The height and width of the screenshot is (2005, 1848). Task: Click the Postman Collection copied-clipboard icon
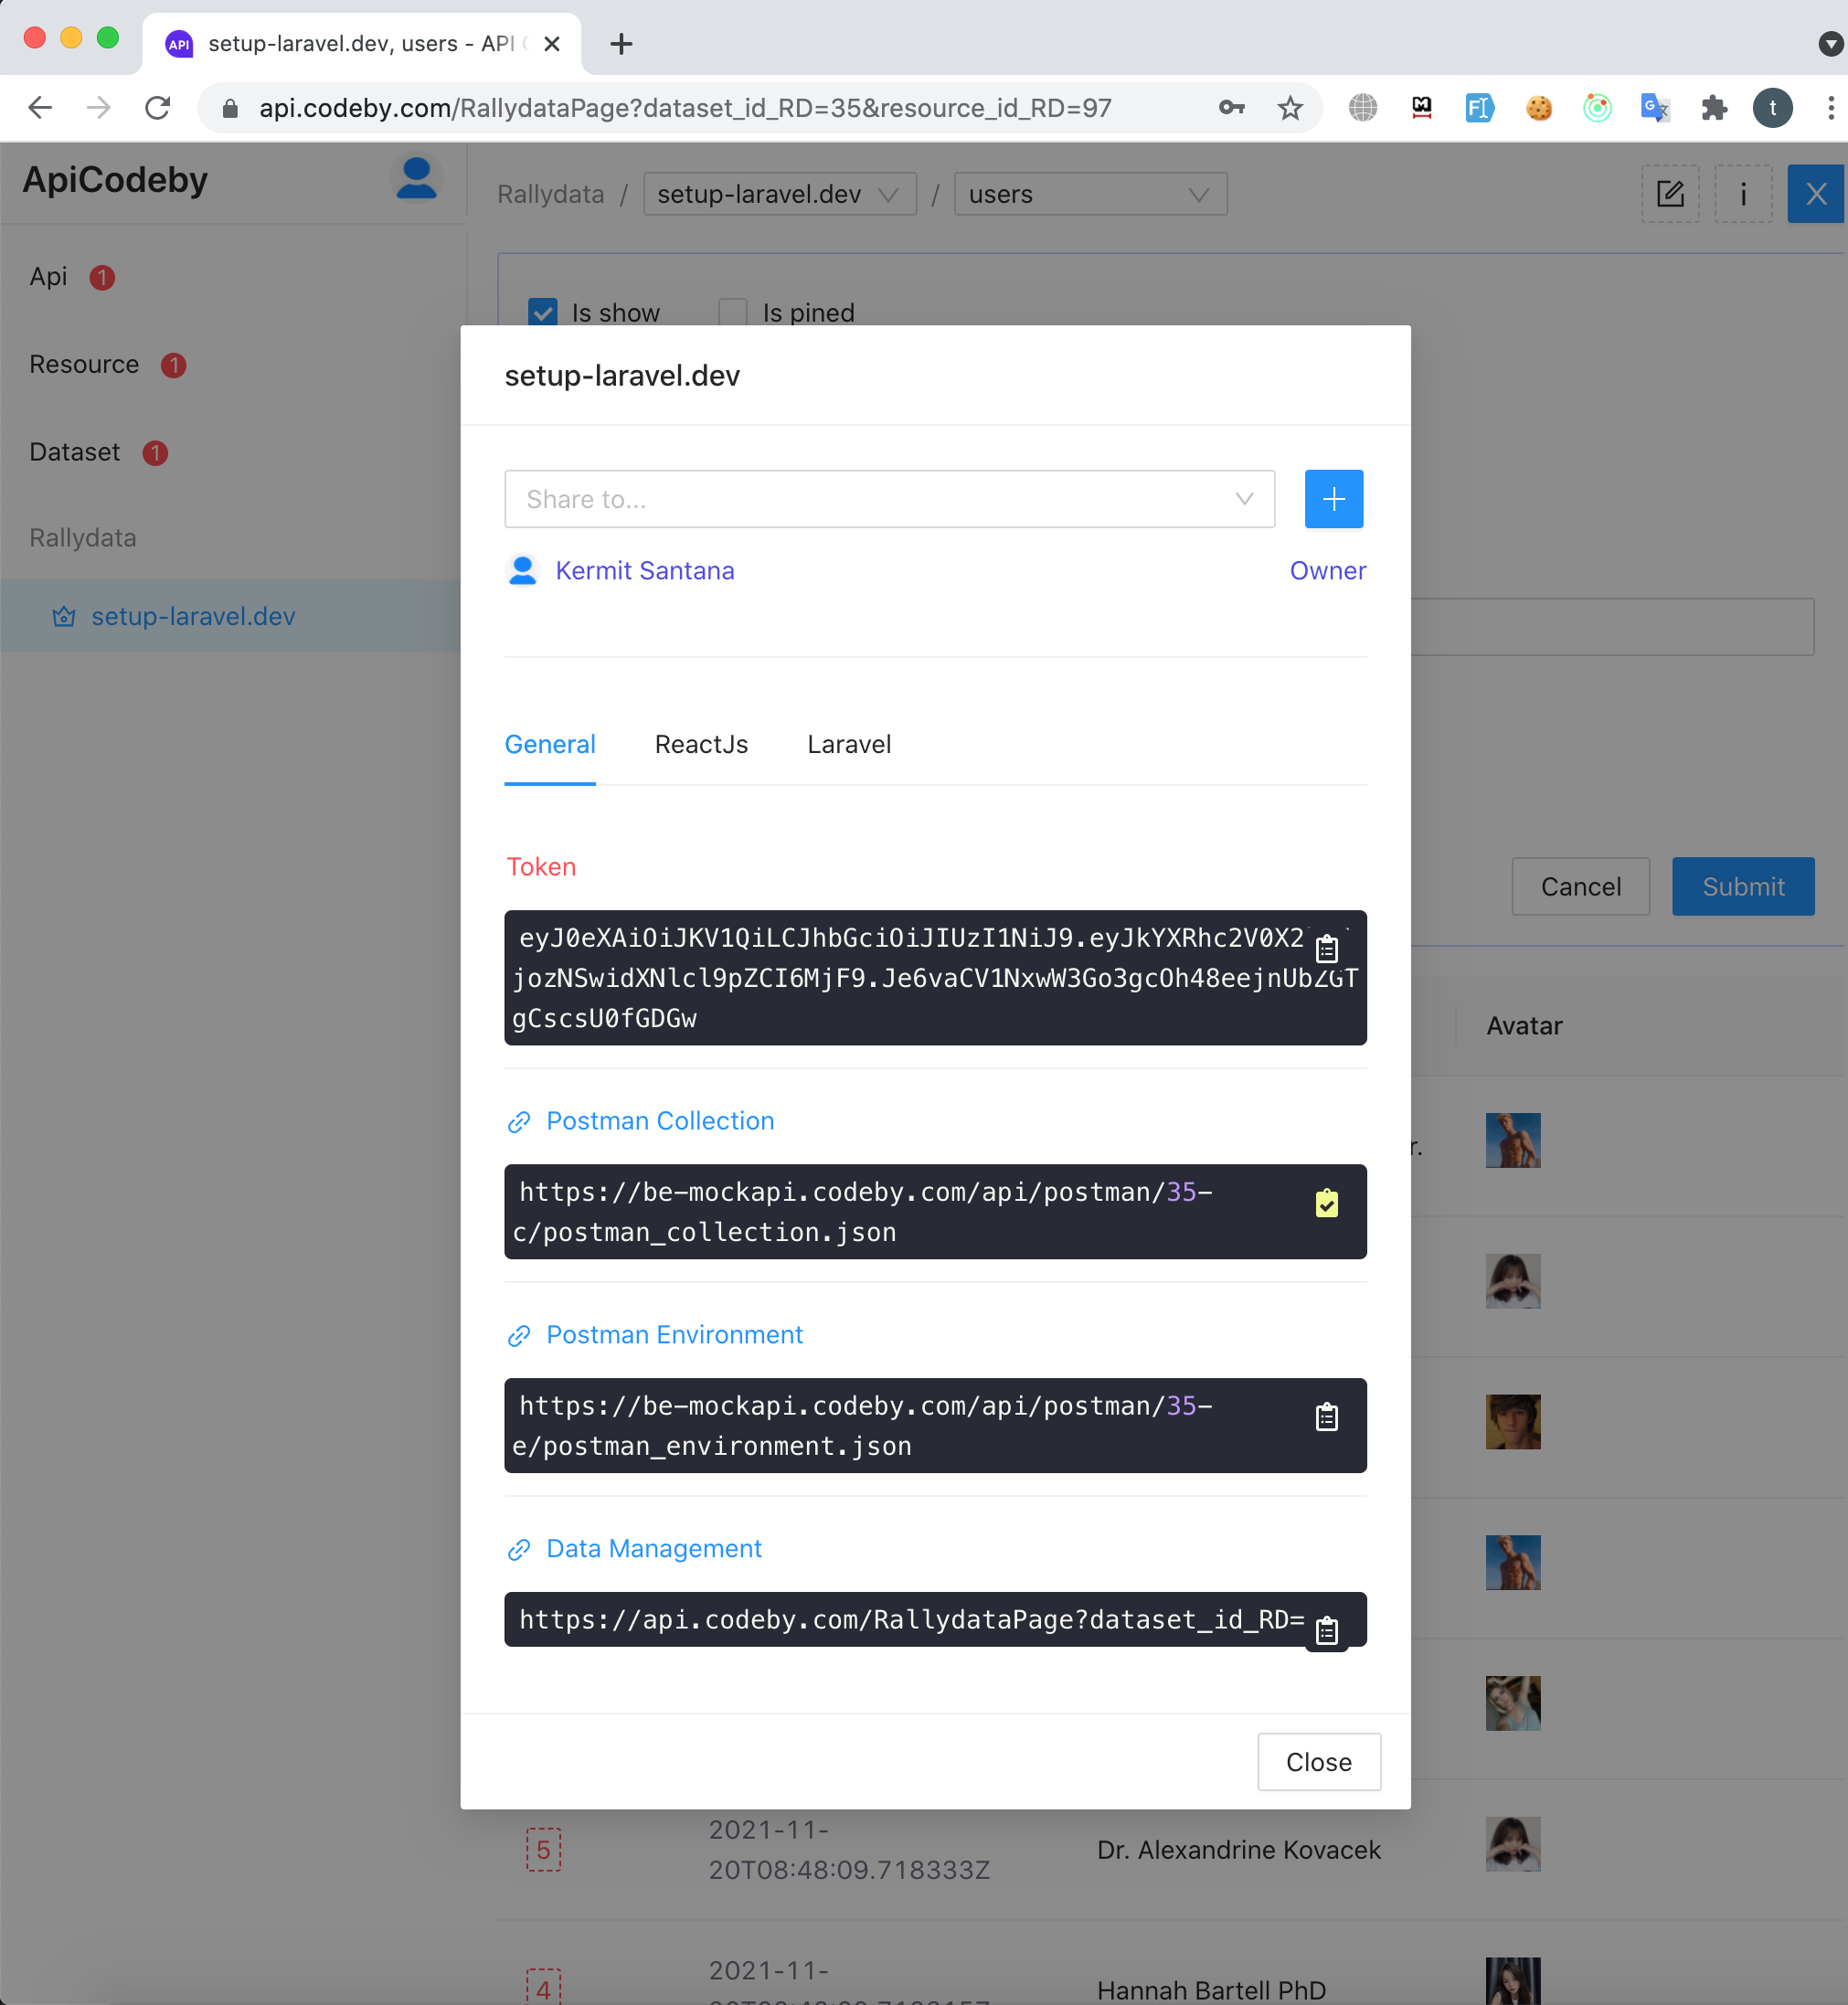click(1326, 1203)
